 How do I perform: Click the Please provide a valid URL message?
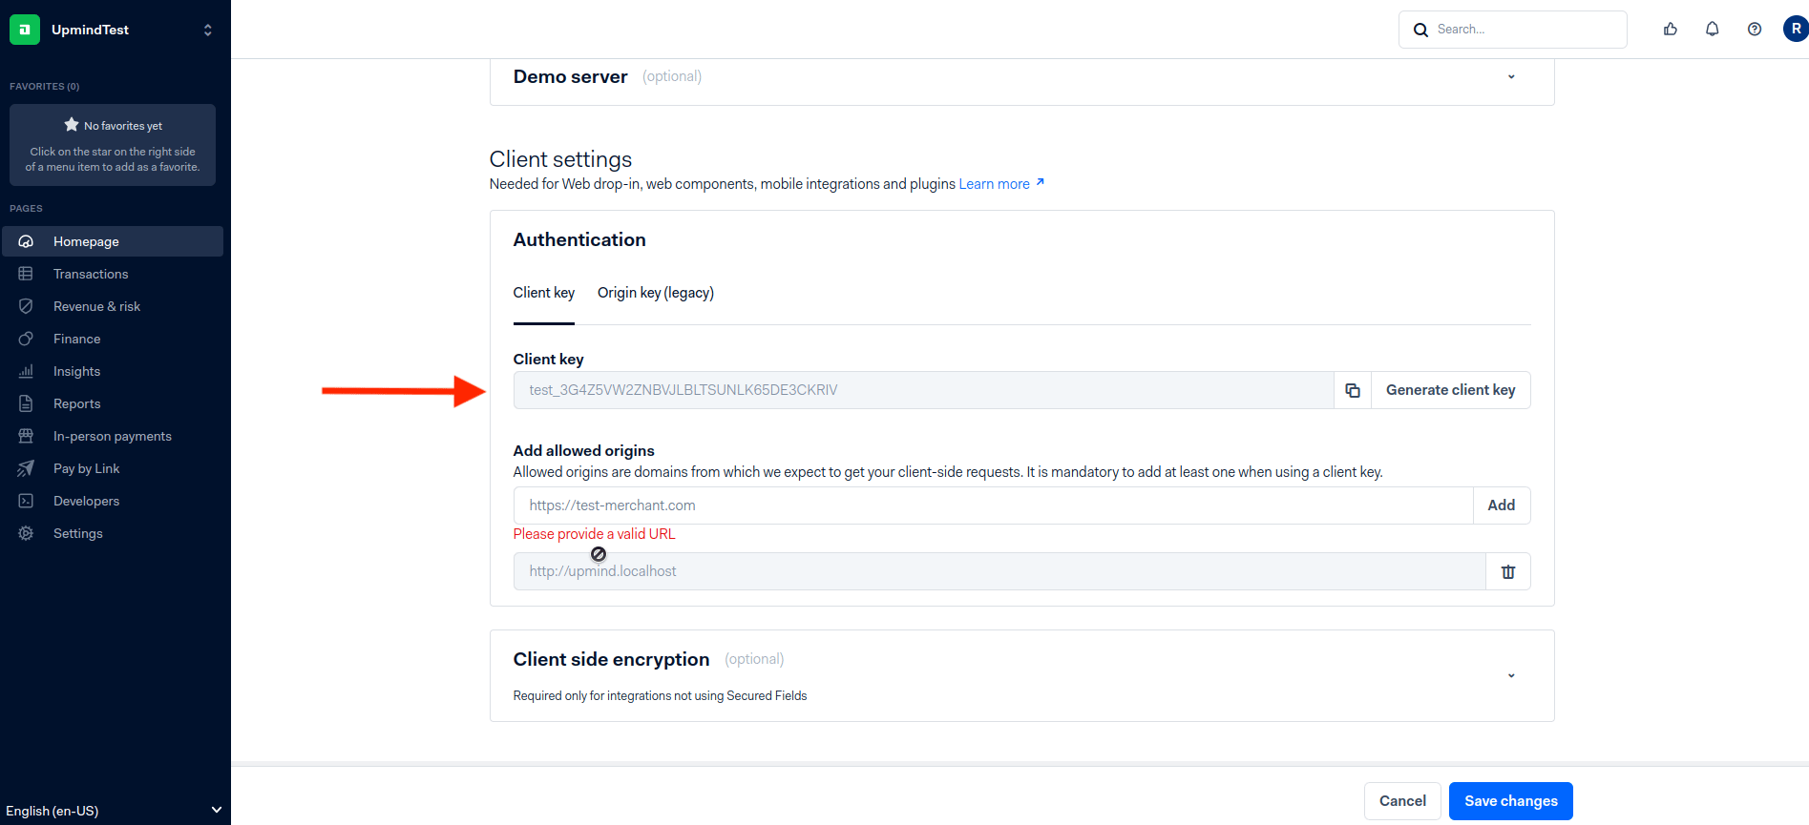coord(594,534)
